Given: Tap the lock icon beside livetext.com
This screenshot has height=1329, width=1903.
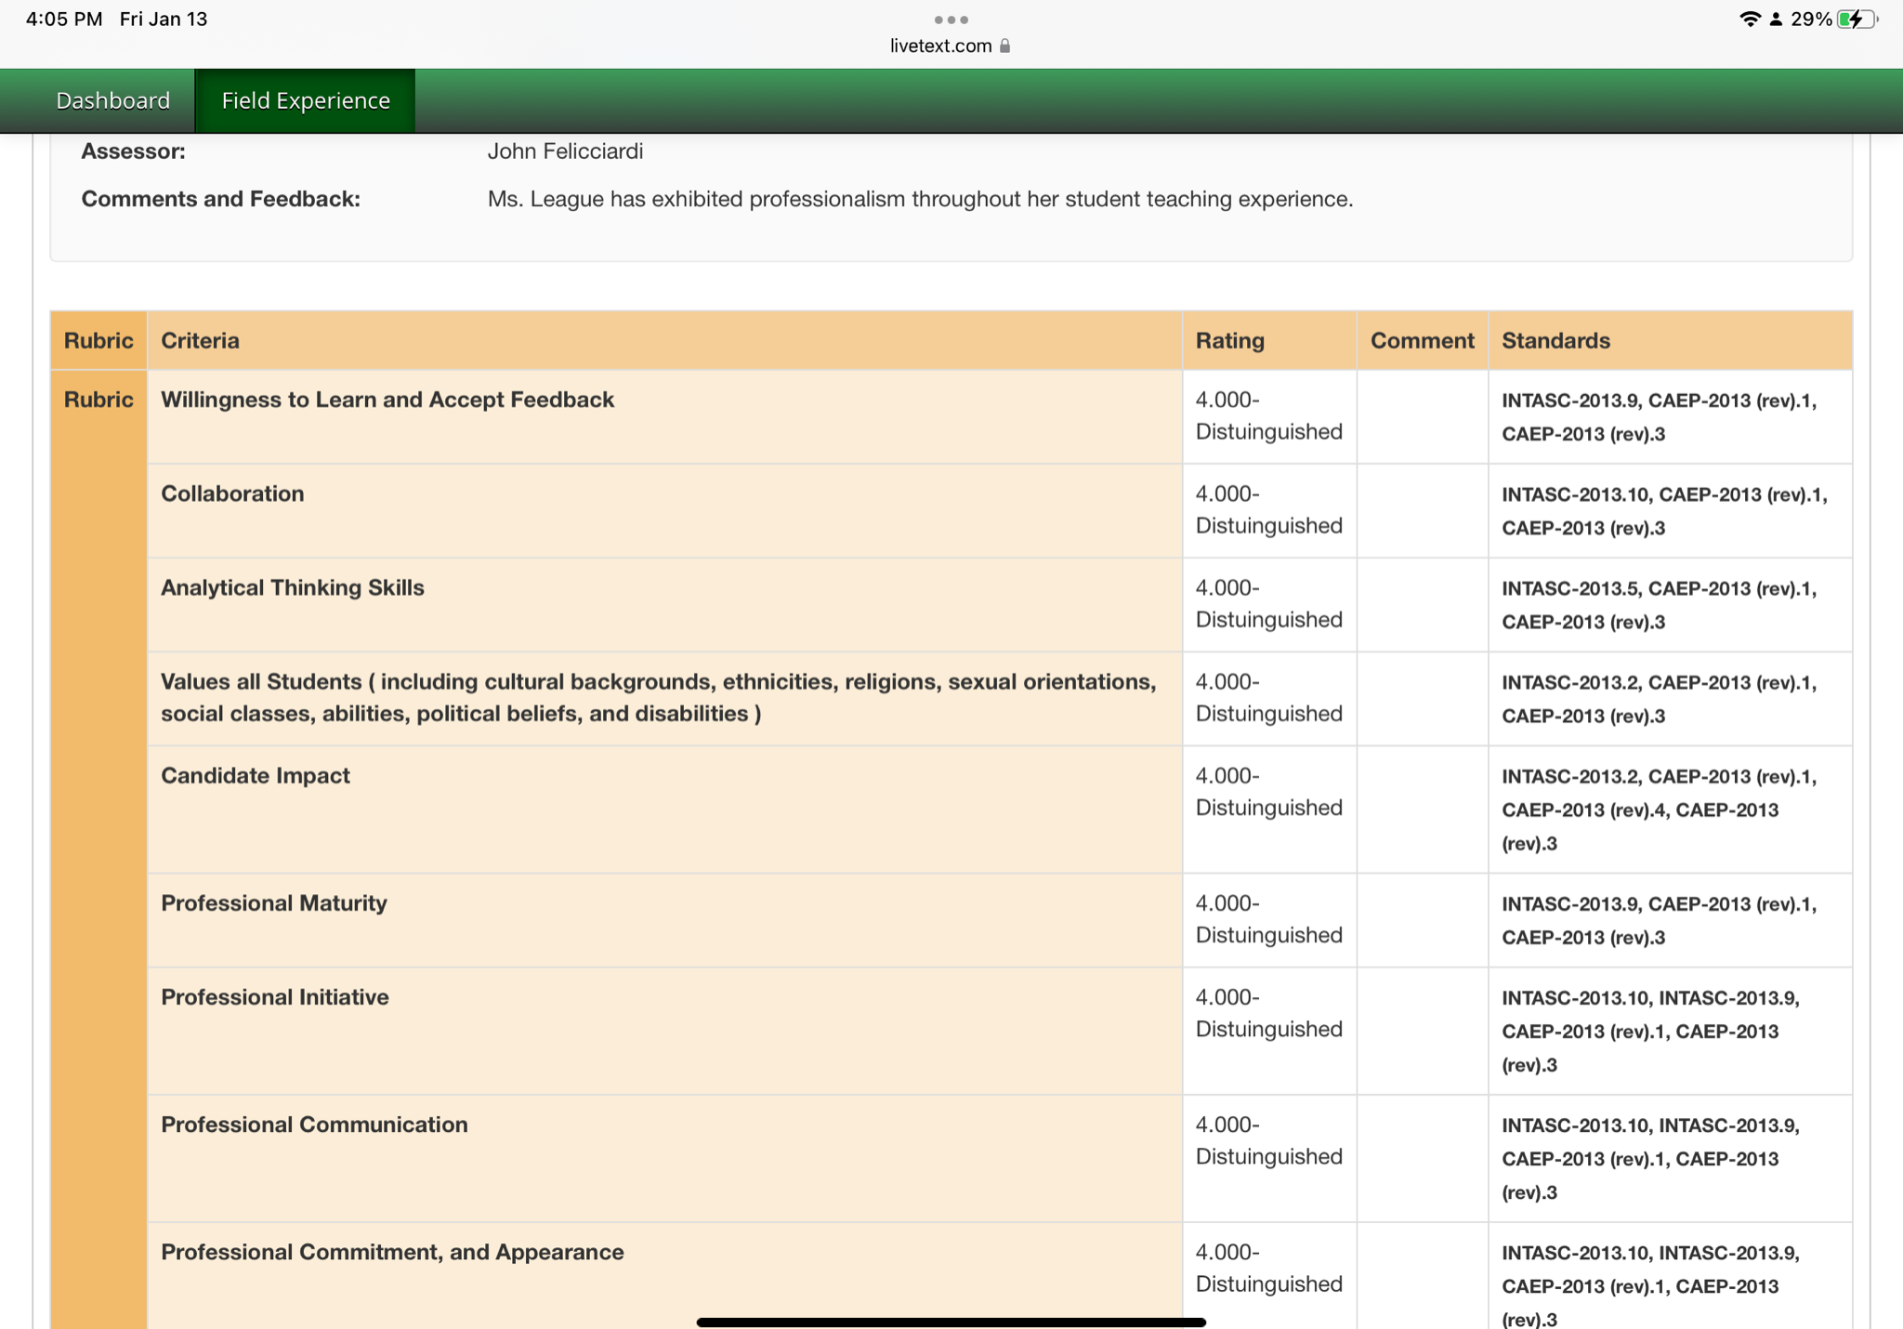Looking at the screenshot, I should pos(1004,46).
